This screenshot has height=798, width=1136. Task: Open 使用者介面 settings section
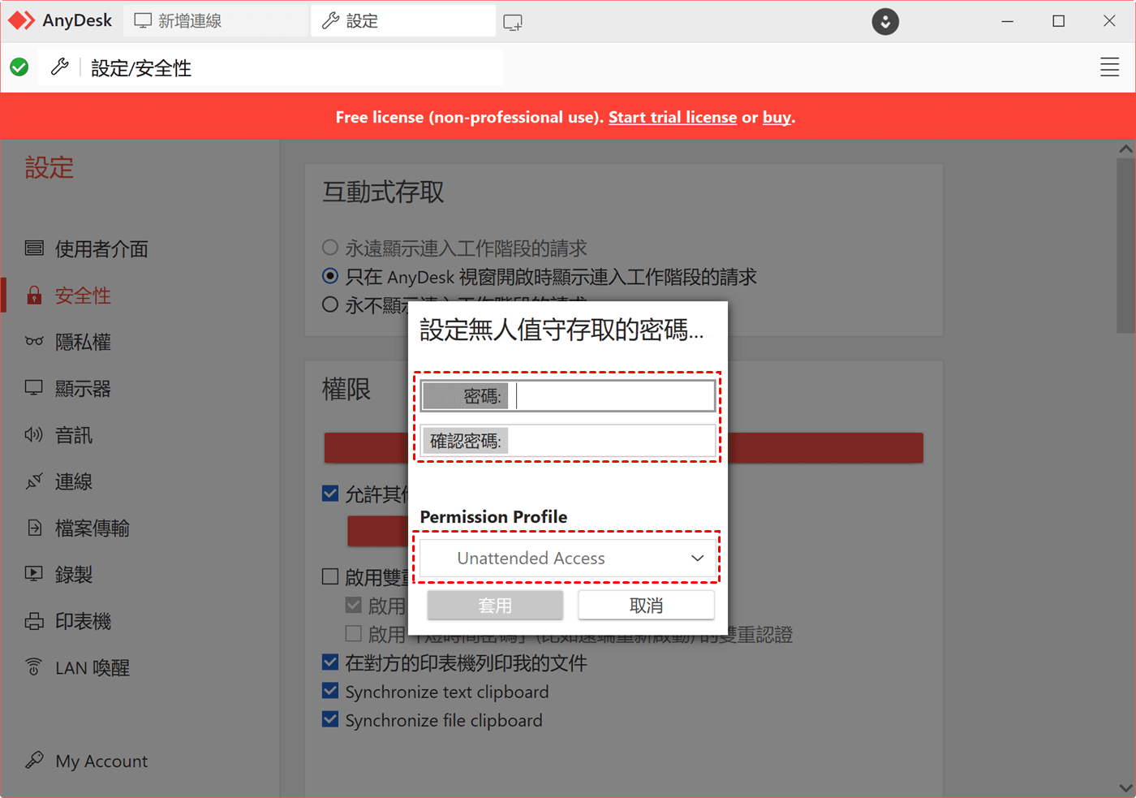click(x=101, y=248)
